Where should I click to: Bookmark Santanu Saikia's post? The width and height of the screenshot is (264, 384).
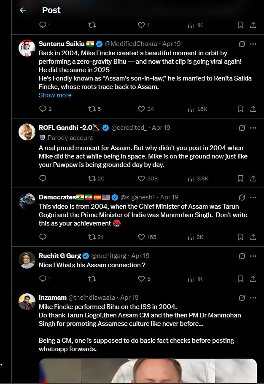[x=240, y=109]
